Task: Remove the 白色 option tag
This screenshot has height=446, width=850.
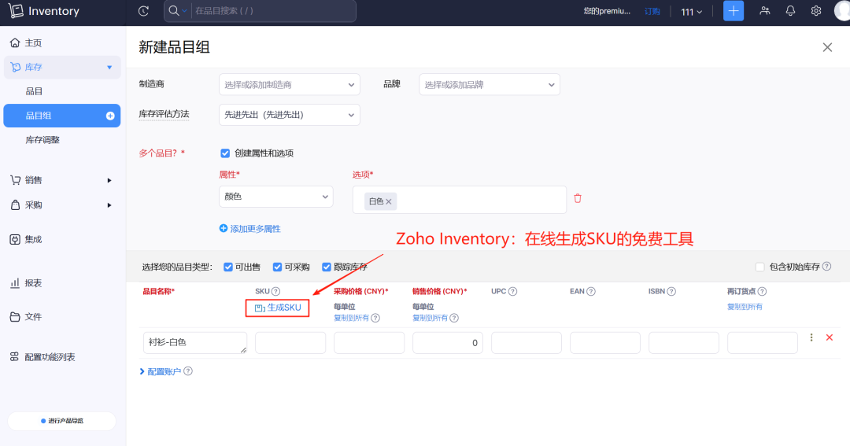Action: point(389,201)
